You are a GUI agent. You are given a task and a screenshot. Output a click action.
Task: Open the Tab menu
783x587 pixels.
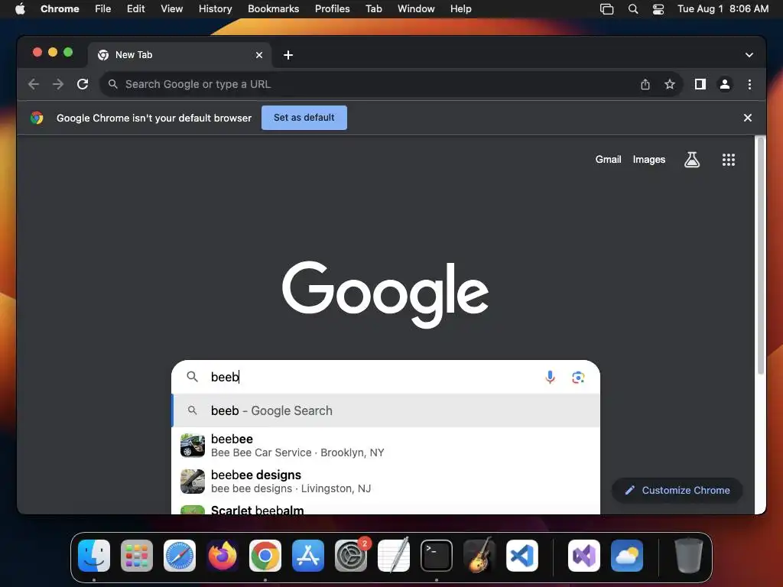[x=373, y=9]
